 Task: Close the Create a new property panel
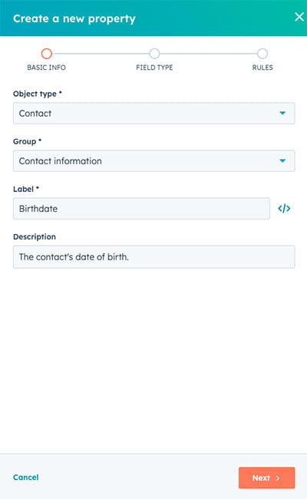tap(299, 17)
